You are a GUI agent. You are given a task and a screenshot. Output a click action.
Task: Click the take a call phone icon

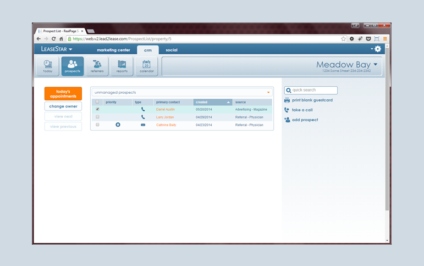287,110
